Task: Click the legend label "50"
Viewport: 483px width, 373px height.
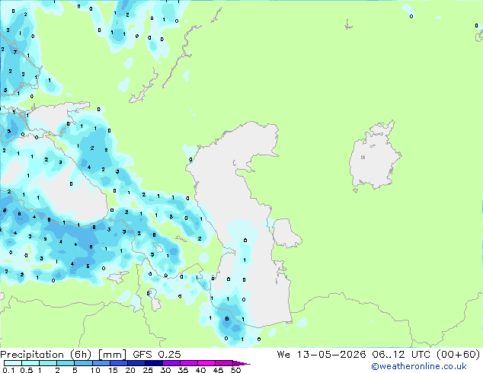Action: click(235, 370)
